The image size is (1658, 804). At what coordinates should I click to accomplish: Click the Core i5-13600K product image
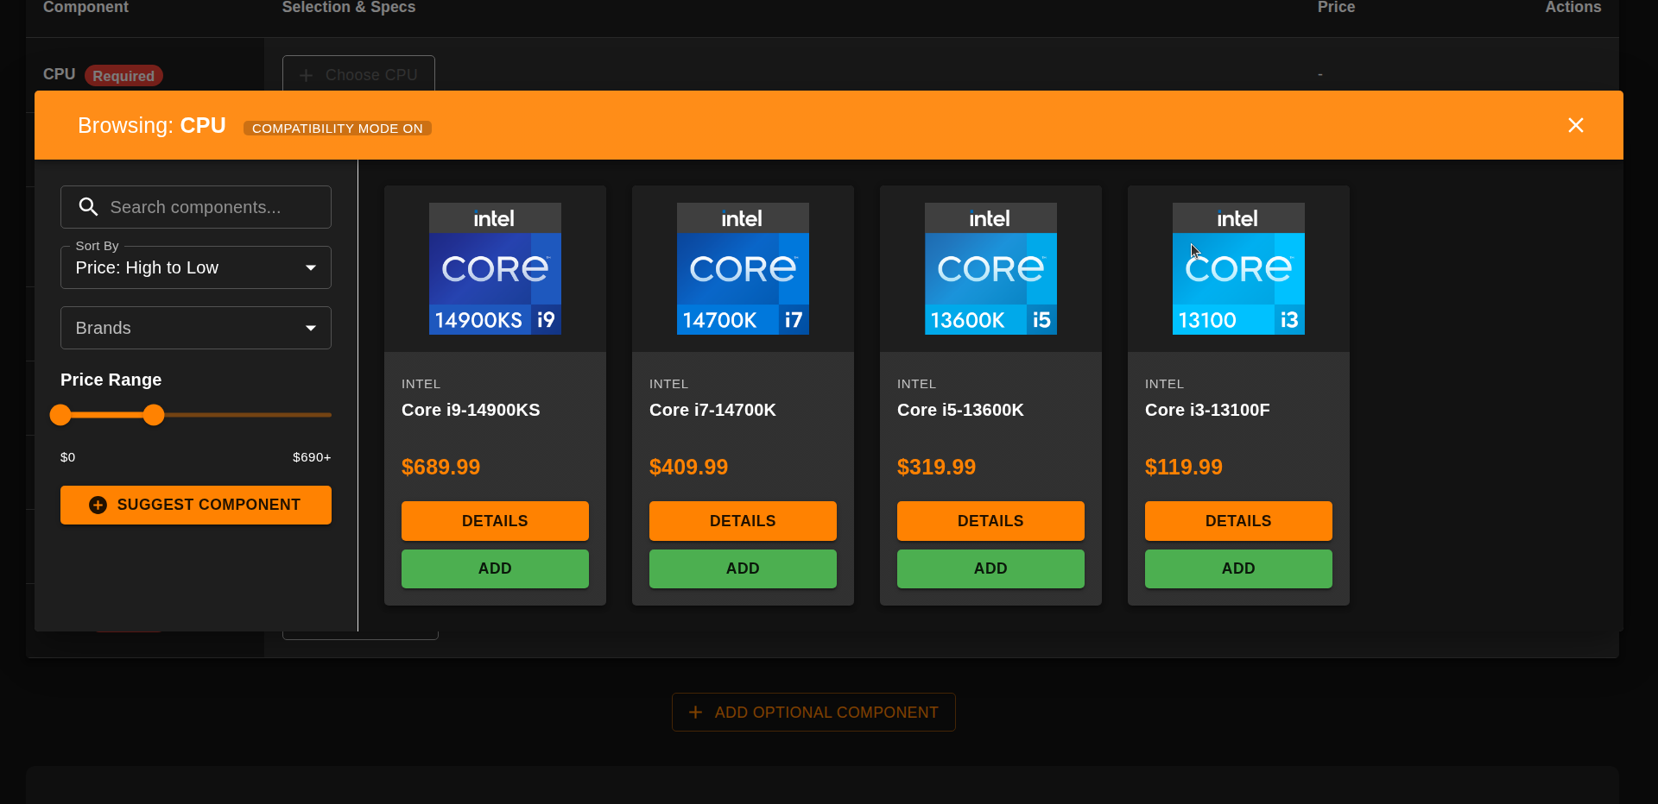click(990, 268)
